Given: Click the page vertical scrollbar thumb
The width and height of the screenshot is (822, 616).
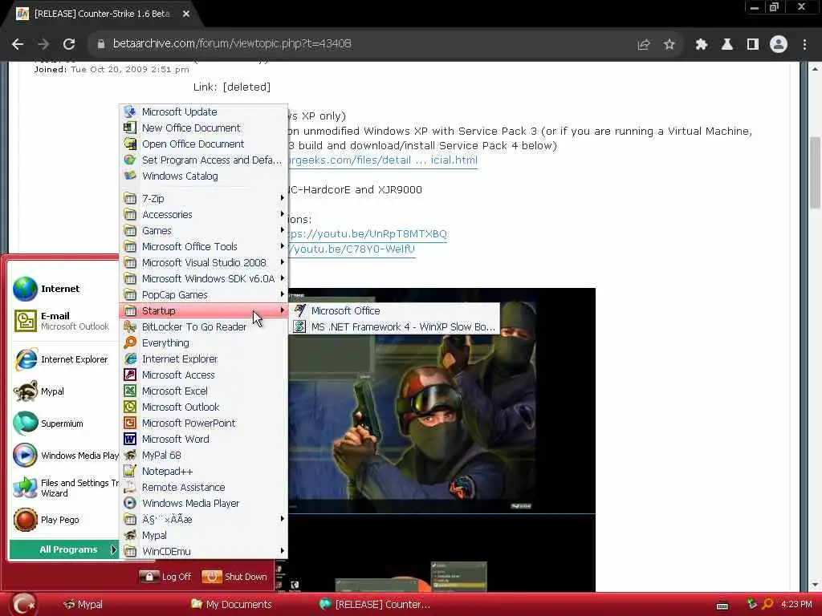Looking at the screenshot, I should pyautogui.click(x=815, y=173).
